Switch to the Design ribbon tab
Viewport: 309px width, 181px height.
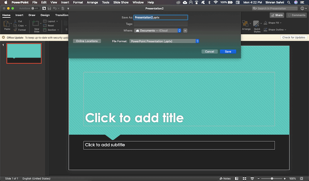coord(45,15)
